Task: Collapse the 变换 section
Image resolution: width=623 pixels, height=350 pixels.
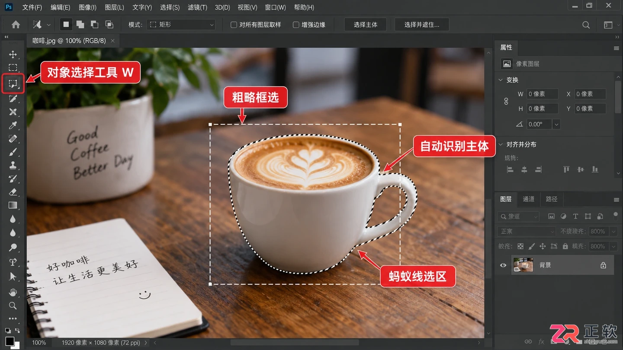Action: [501, 80]
